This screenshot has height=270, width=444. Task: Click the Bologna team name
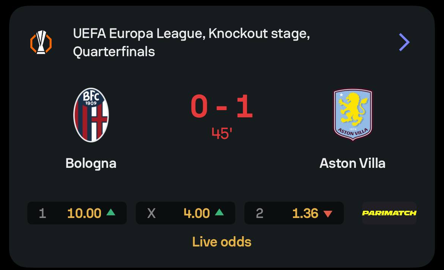tap(91, 163)
